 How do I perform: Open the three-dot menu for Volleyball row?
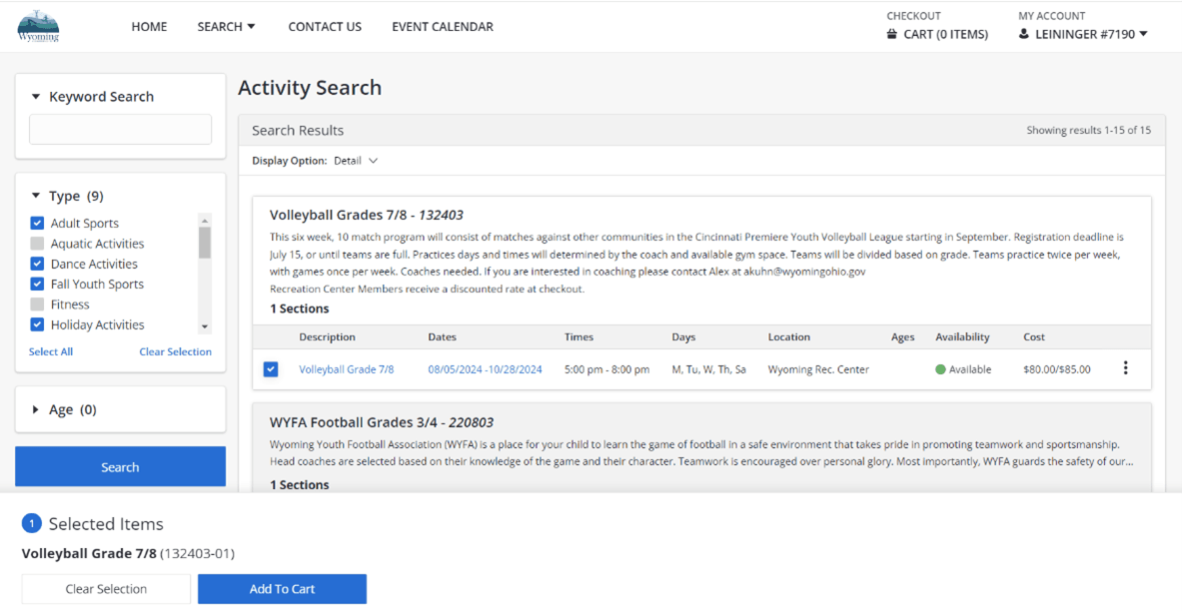1125,368
